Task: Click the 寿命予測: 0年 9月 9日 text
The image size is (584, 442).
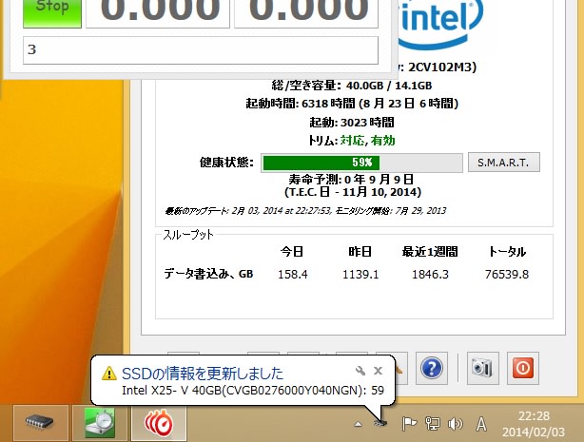Action: point(351,180)
